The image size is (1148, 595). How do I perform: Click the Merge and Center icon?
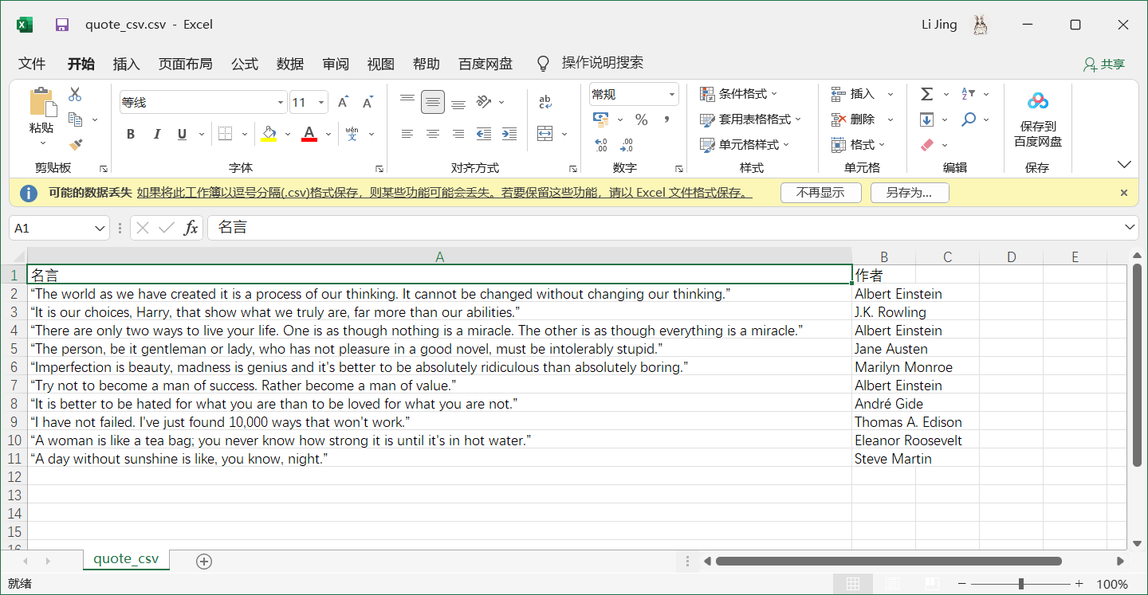click(545, 134)
